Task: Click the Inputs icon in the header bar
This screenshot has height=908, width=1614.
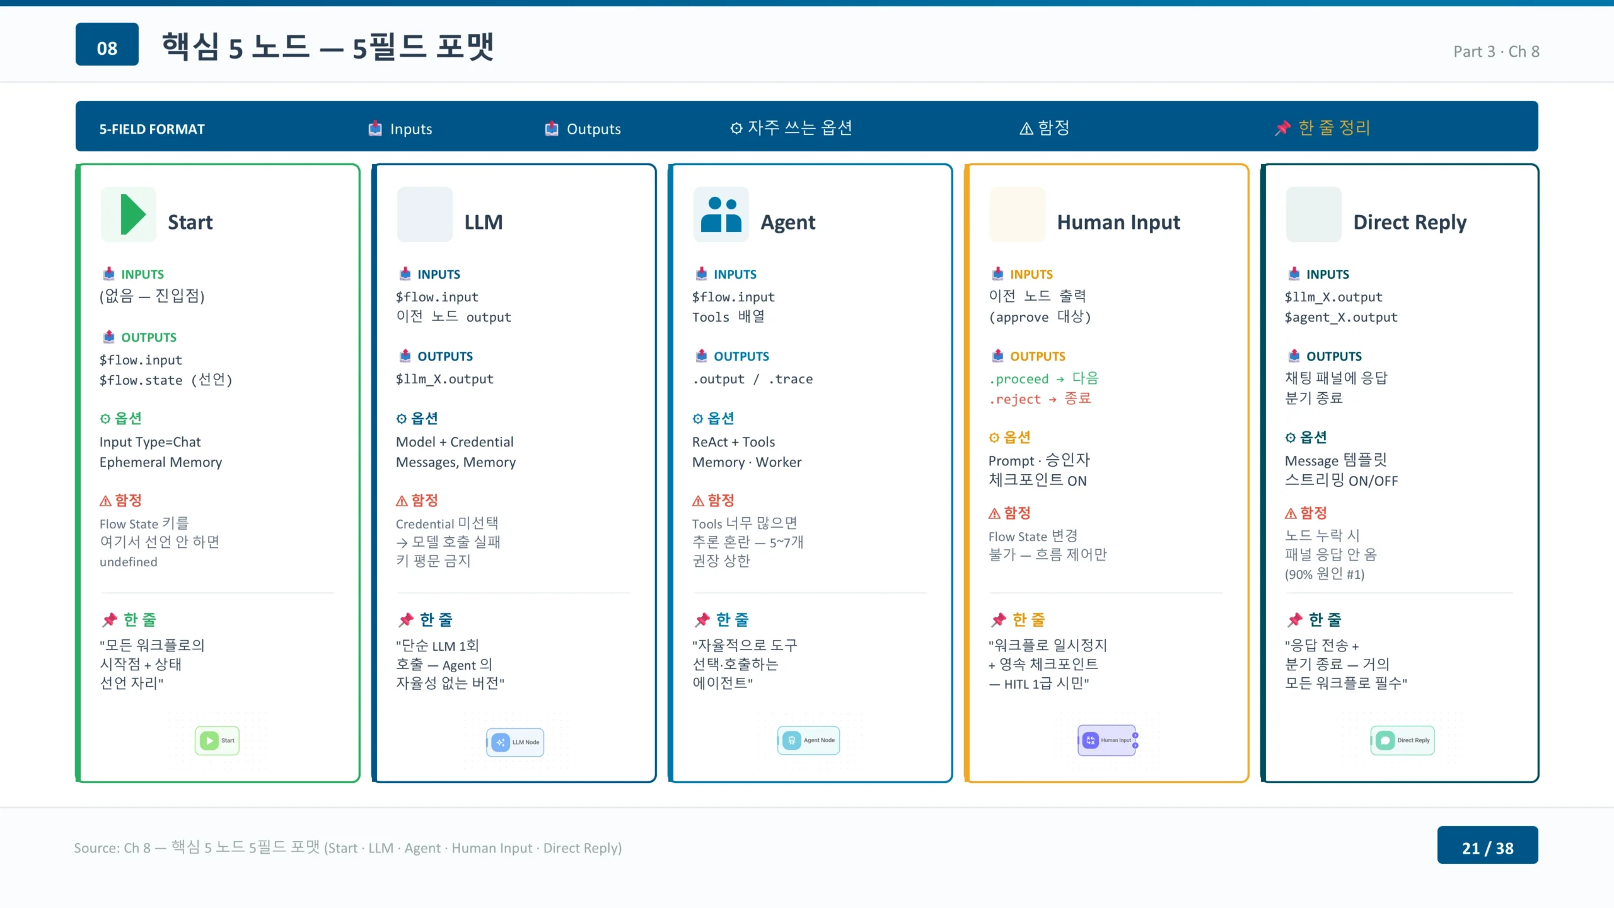Action: pyautogui.click(x=375, y=129)
